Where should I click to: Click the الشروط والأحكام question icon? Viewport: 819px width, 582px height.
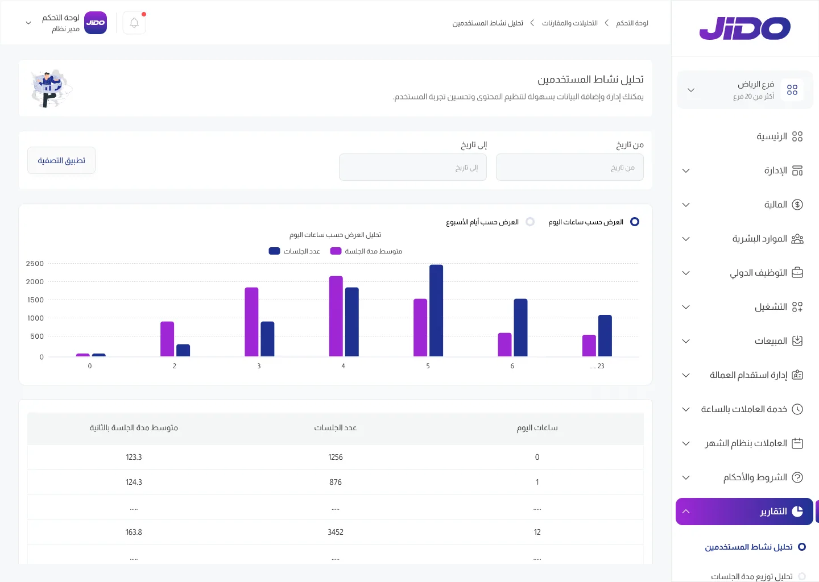point(797,477)
